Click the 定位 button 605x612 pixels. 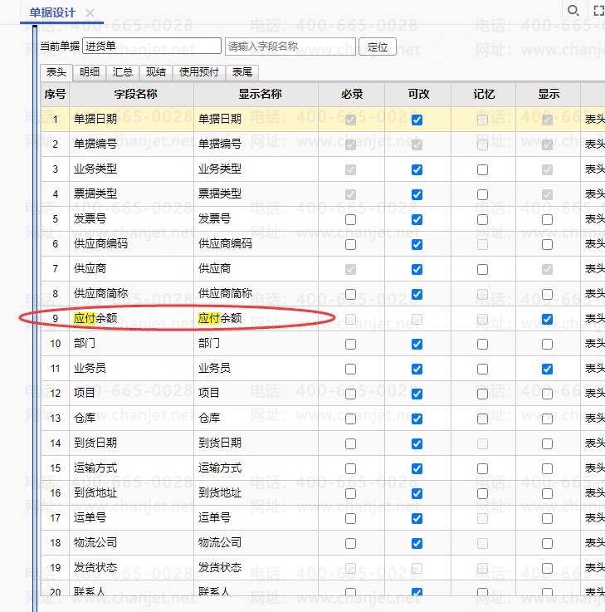pyautogui.click(x=378, y=47)
